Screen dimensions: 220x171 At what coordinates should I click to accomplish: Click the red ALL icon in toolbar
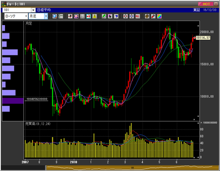(137, 16)
